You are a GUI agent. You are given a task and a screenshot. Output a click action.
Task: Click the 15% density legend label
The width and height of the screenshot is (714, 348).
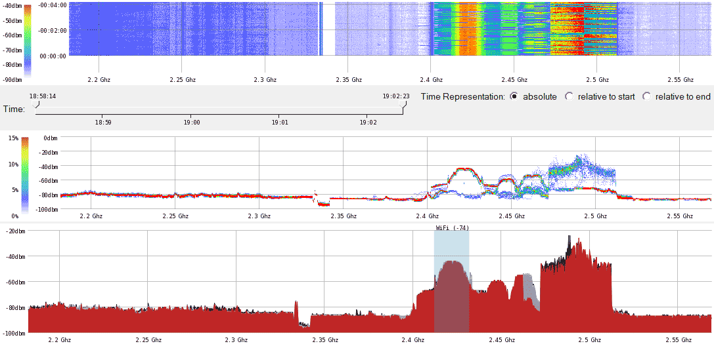(14, 138)
